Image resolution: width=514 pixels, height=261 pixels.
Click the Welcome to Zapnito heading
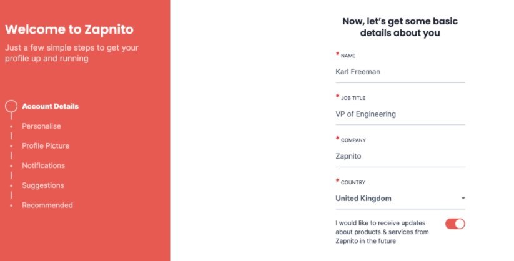pos(69,29)
